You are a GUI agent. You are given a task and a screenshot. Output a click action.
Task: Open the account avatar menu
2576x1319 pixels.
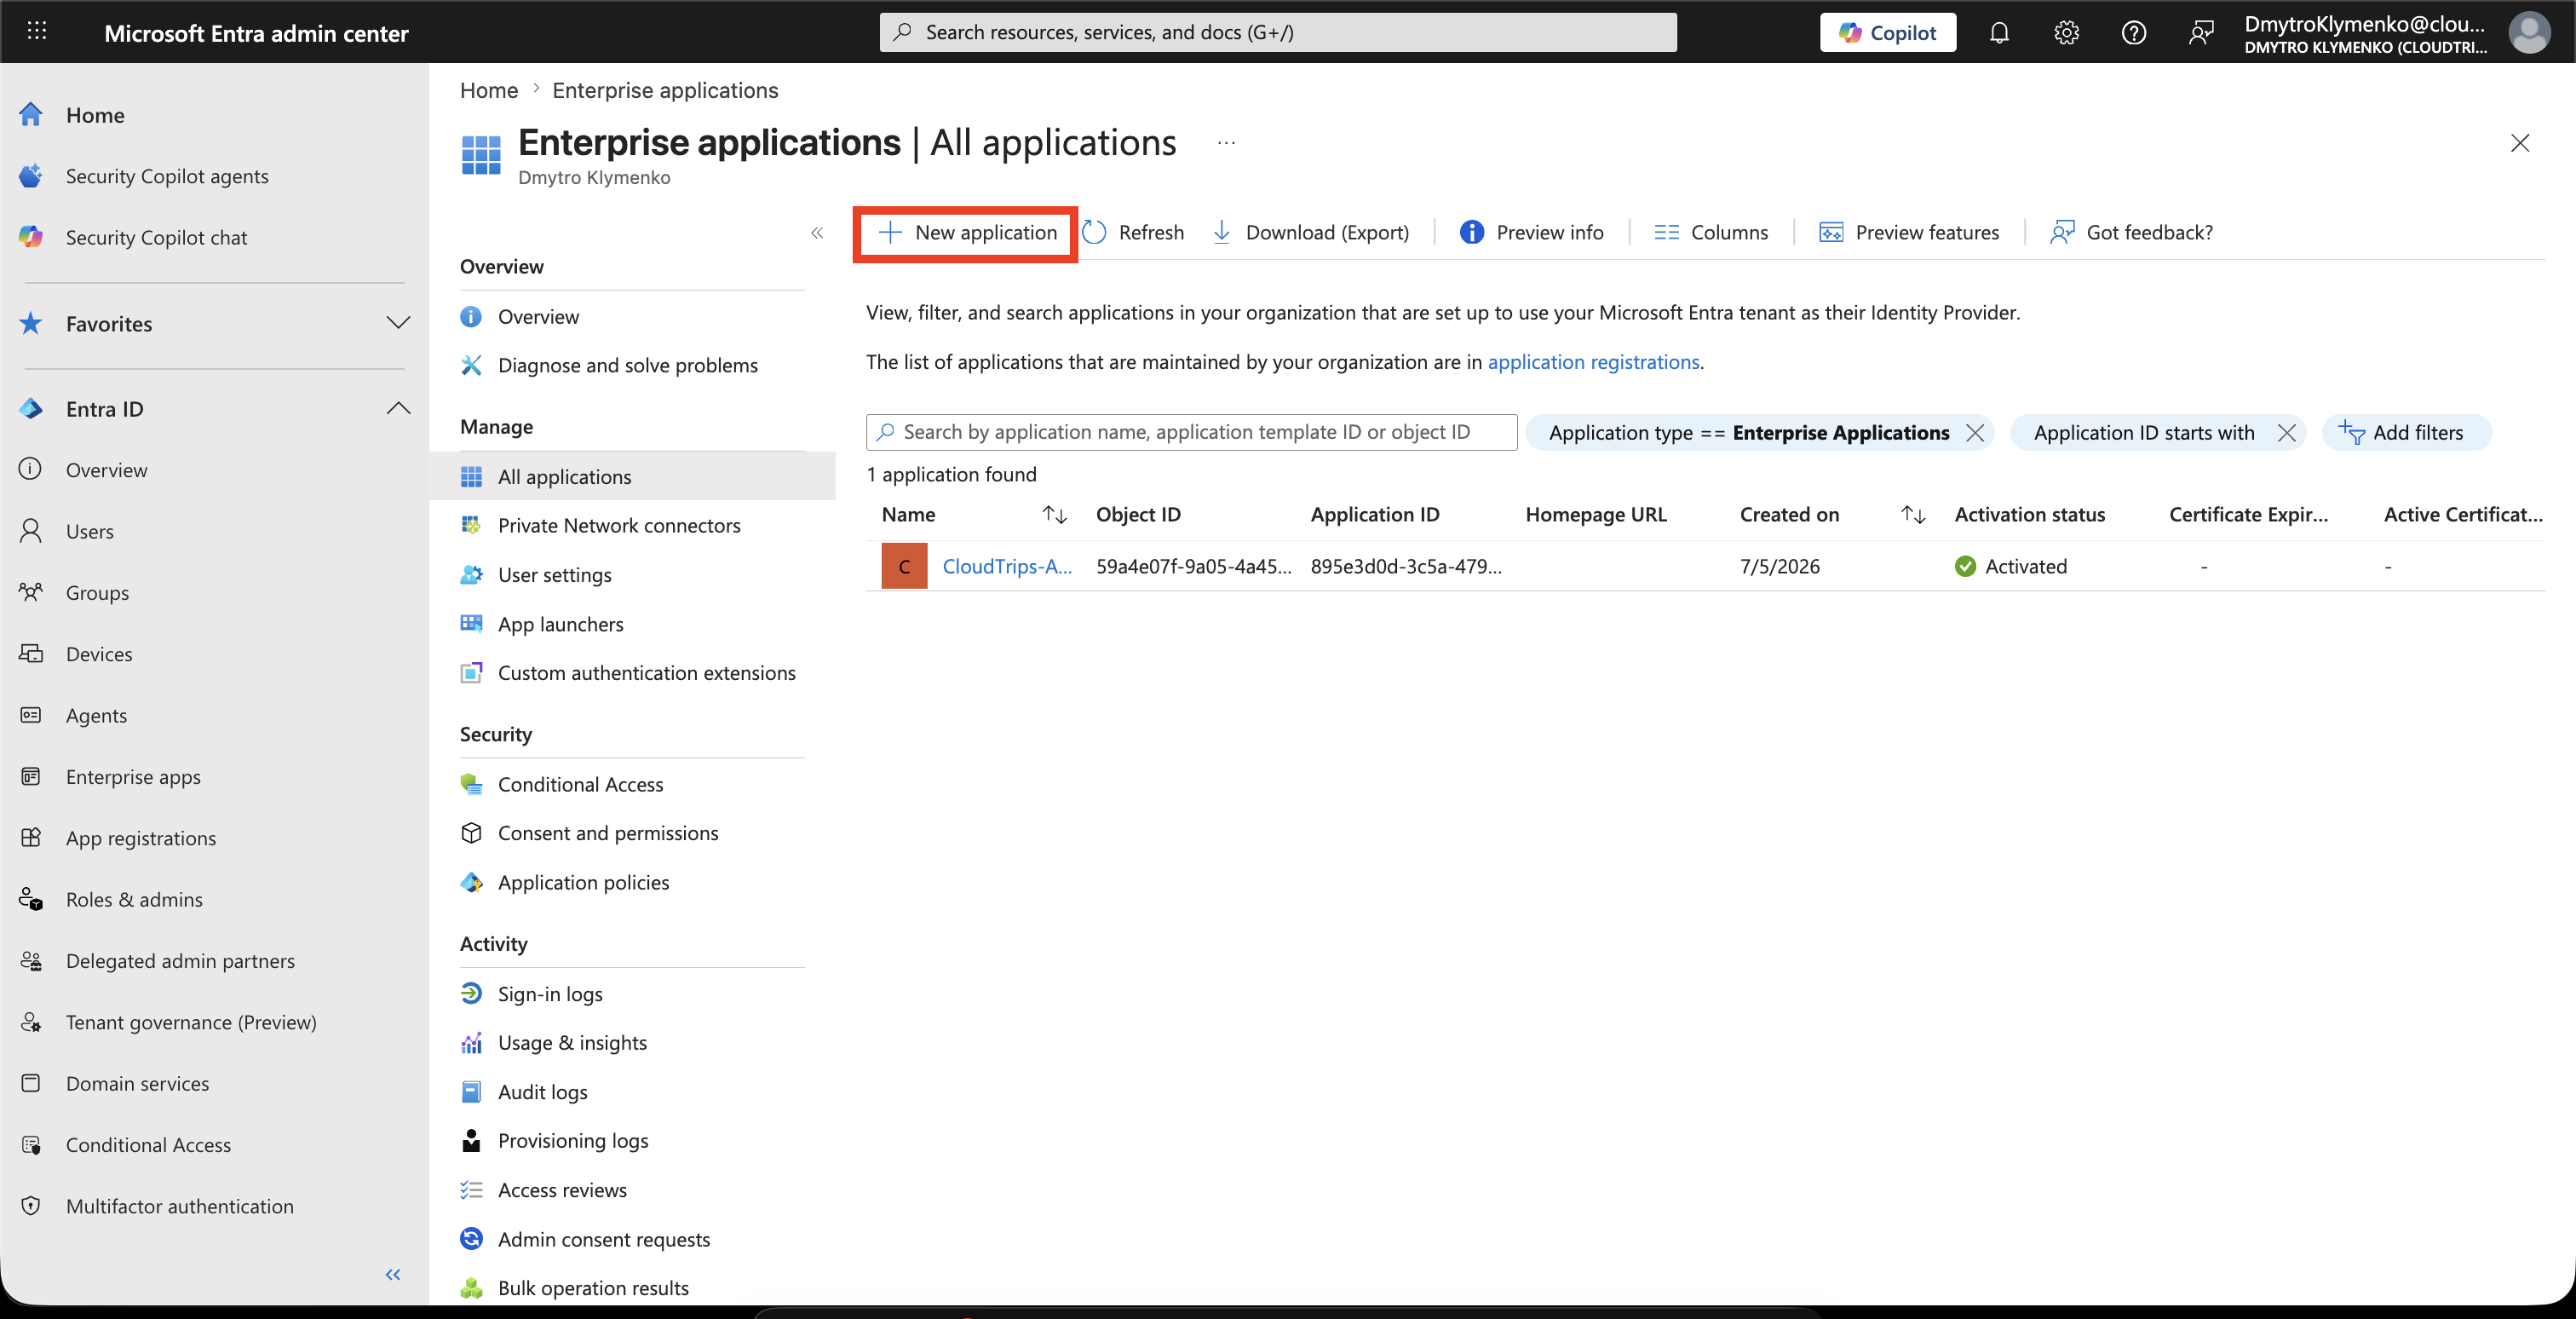pos(2529,33)
